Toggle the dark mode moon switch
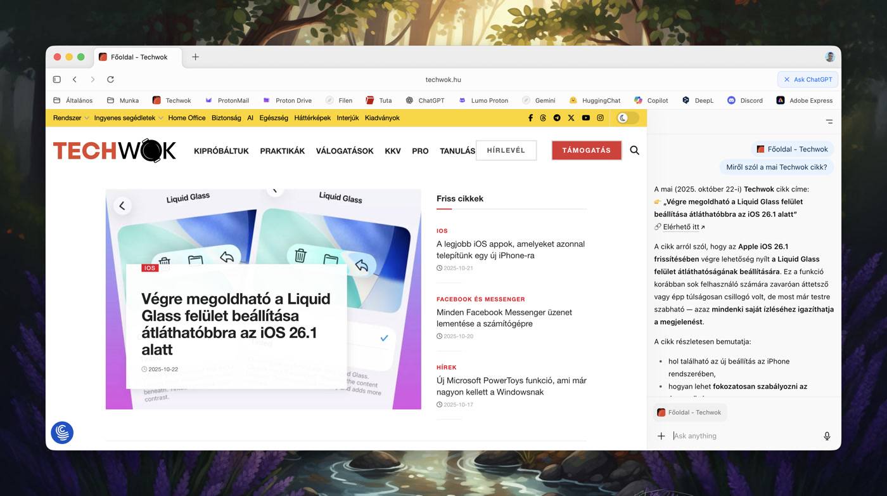Screen dimensions: 887x496 [627, 118]
